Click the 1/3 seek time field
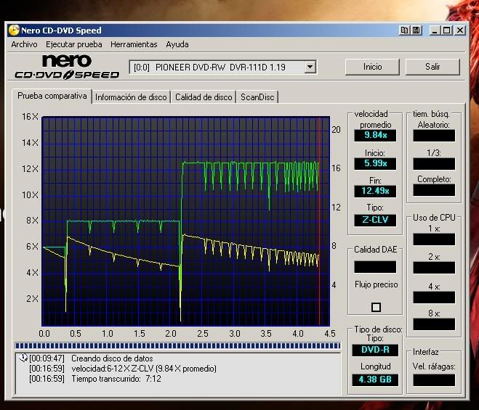479x410 pixels. (x=434, y=164)
